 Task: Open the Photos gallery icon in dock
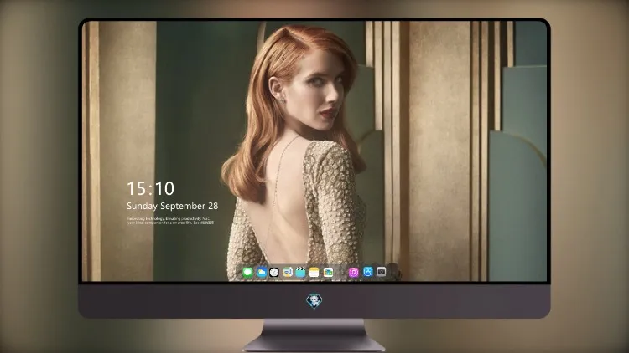coord(328,273)
